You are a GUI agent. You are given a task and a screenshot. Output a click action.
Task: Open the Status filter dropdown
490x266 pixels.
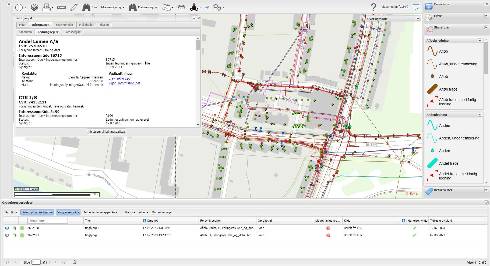pyautogui.click(x=130, y=212)
